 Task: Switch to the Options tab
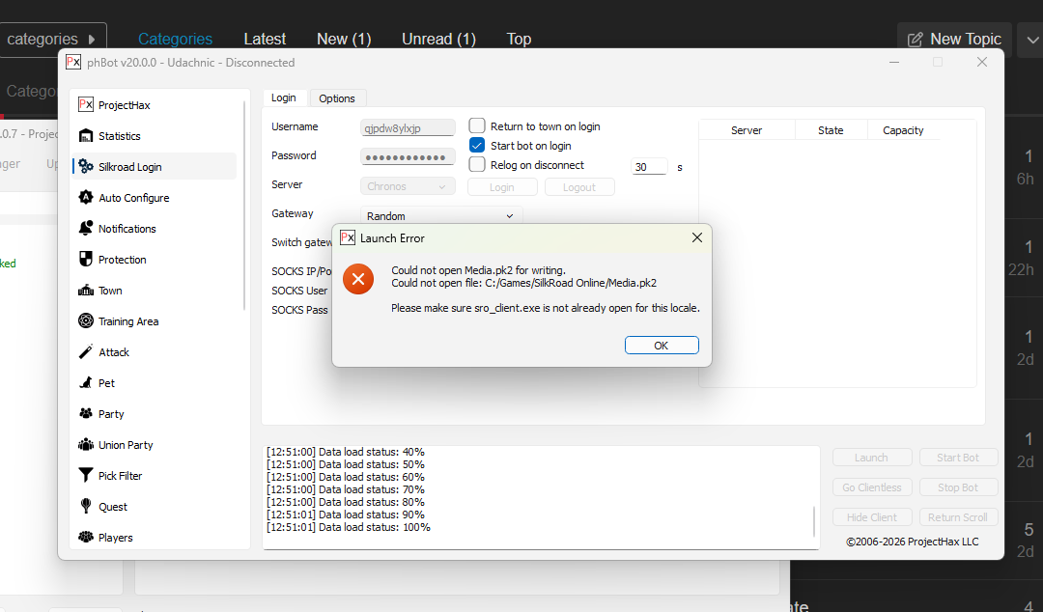click(337, 98)
